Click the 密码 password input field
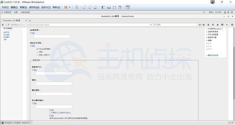 [x=54, y=84]
